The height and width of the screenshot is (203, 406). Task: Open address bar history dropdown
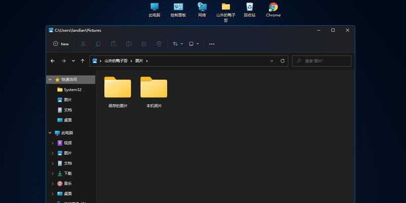tap(272, 61)
